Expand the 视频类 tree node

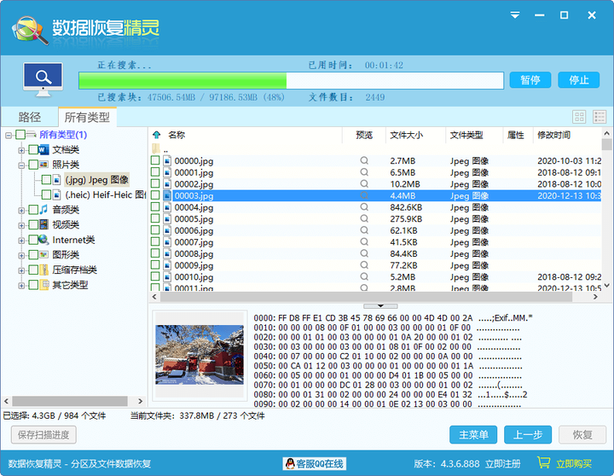[21, 225]
